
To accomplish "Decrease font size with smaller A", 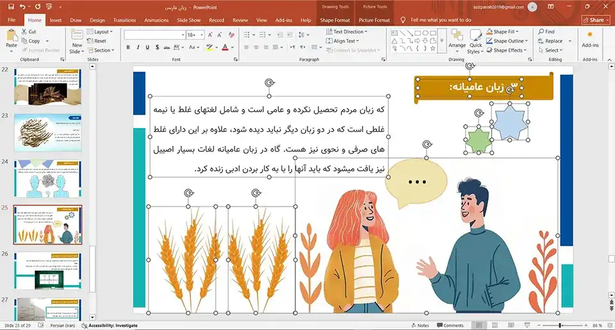I will [220, 35].
